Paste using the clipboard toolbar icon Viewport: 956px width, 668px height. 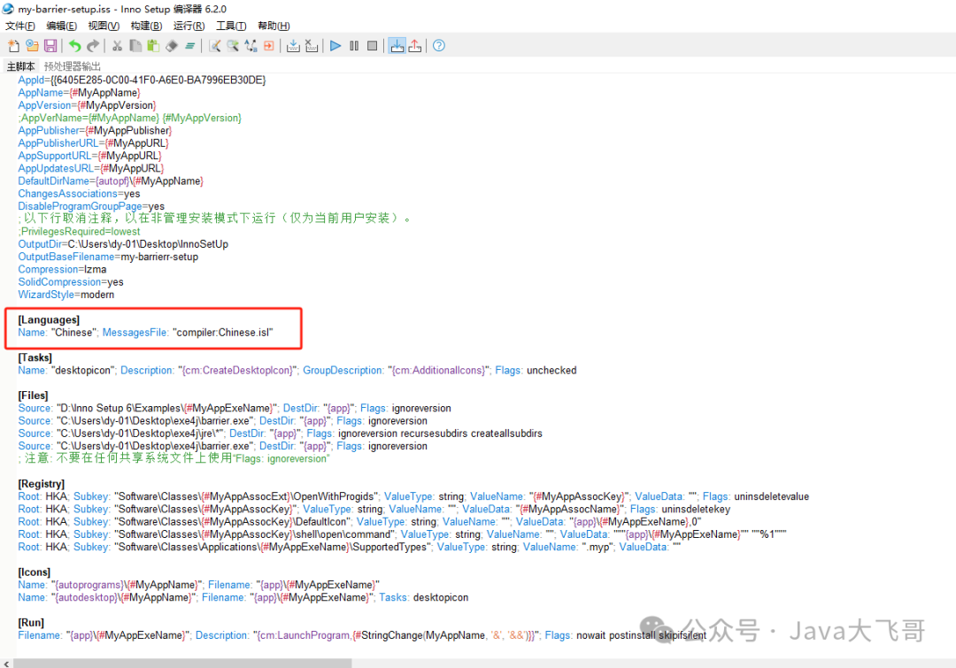153,46
